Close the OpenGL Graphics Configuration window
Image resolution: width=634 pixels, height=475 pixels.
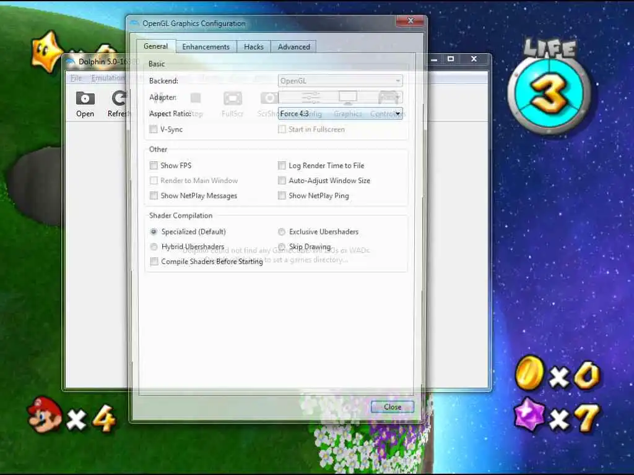click(x=410, y=20)
